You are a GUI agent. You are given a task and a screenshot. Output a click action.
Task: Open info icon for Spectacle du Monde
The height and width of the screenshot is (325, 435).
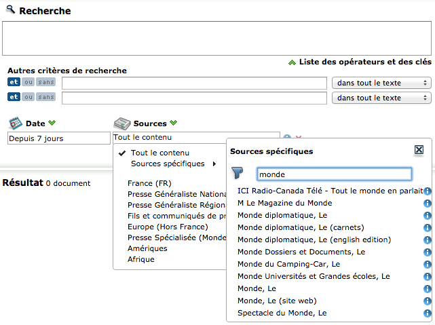click(428, 313)
